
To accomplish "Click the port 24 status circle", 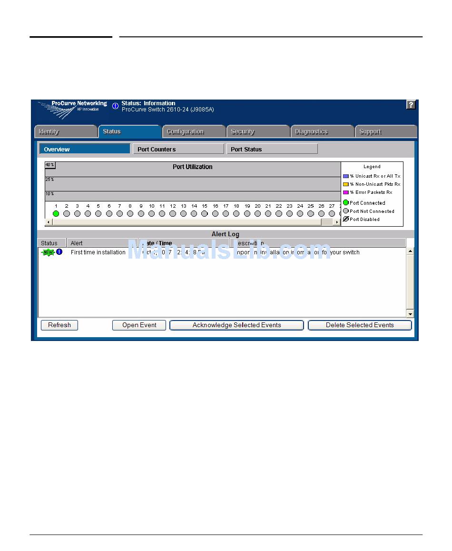I will [x=300, y=213].
